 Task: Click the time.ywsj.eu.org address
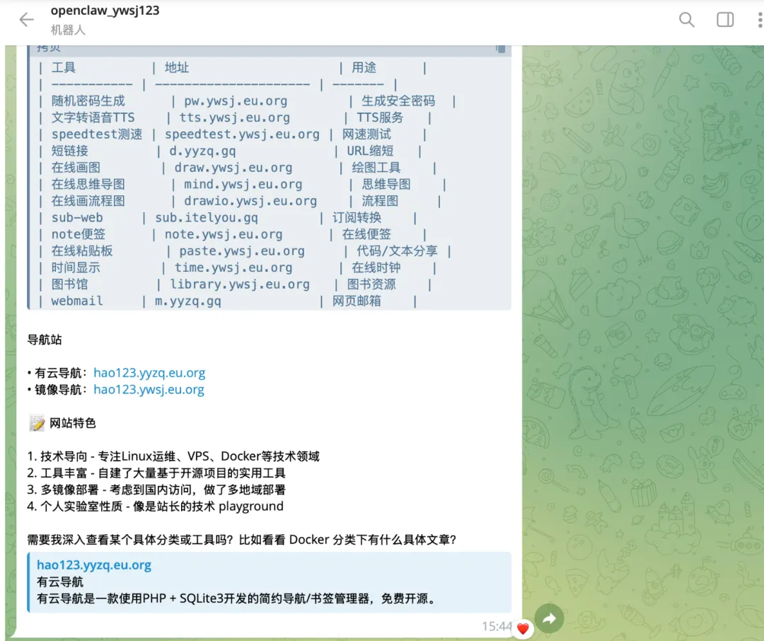233,267
